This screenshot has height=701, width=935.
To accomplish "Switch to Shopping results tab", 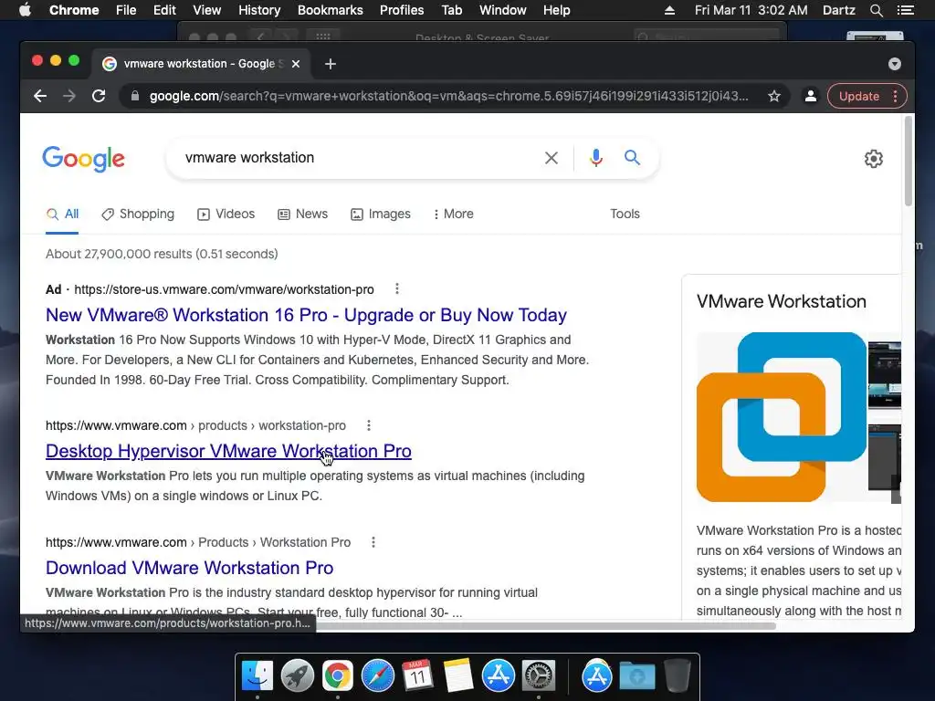I will [138, 214].
